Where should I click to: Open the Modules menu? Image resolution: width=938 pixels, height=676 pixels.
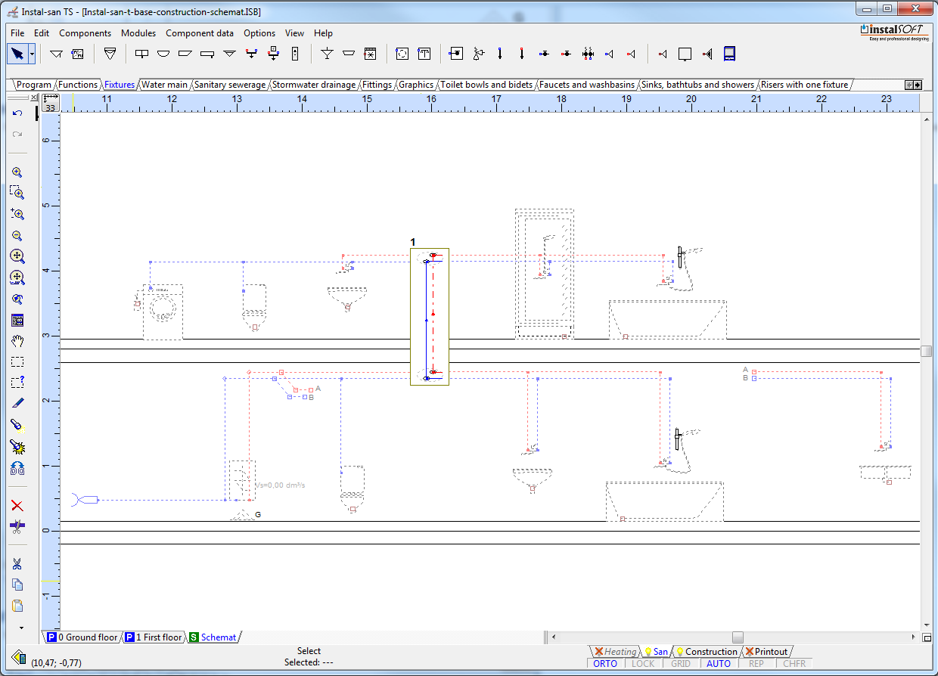(138, 33)
